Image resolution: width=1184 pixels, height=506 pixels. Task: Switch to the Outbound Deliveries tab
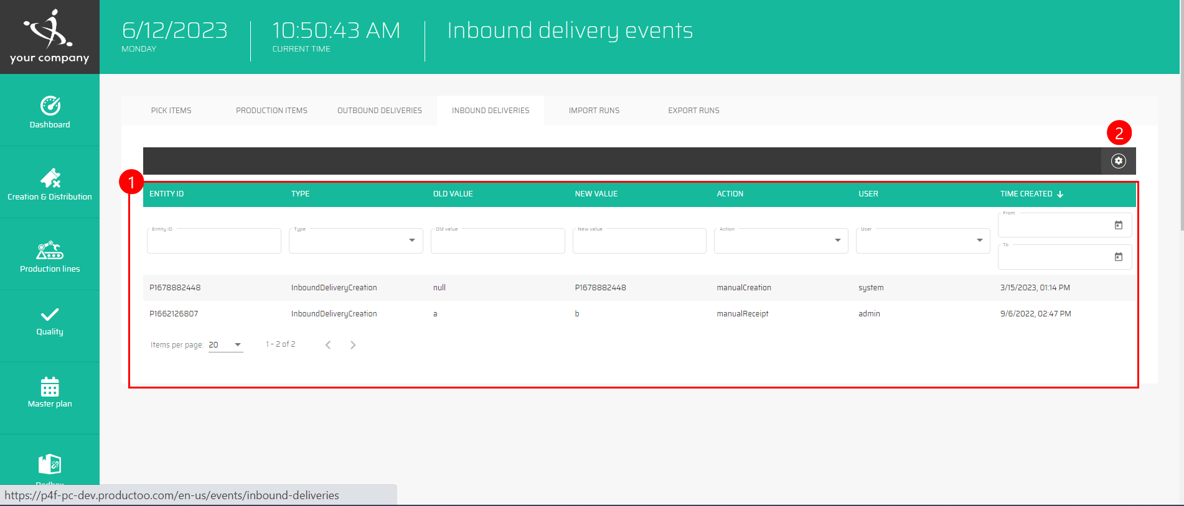click(x=380, y=111)
